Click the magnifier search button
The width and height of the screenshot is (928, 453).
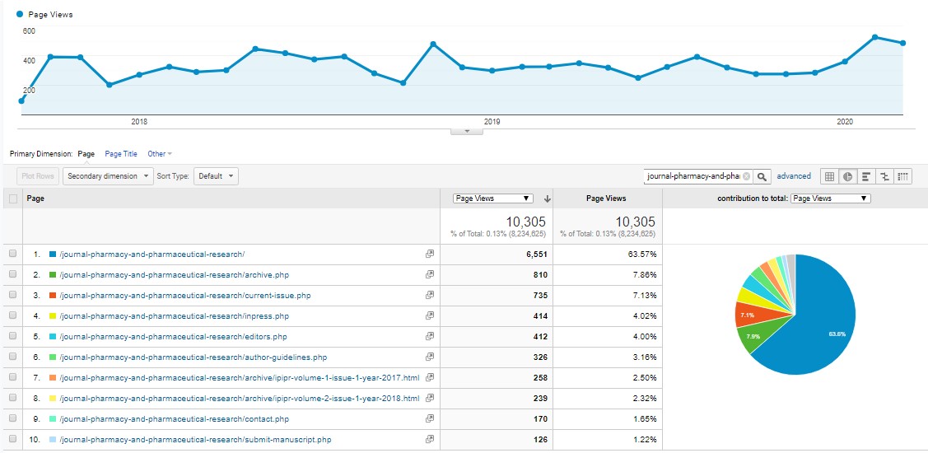click(x=762, y=176)
